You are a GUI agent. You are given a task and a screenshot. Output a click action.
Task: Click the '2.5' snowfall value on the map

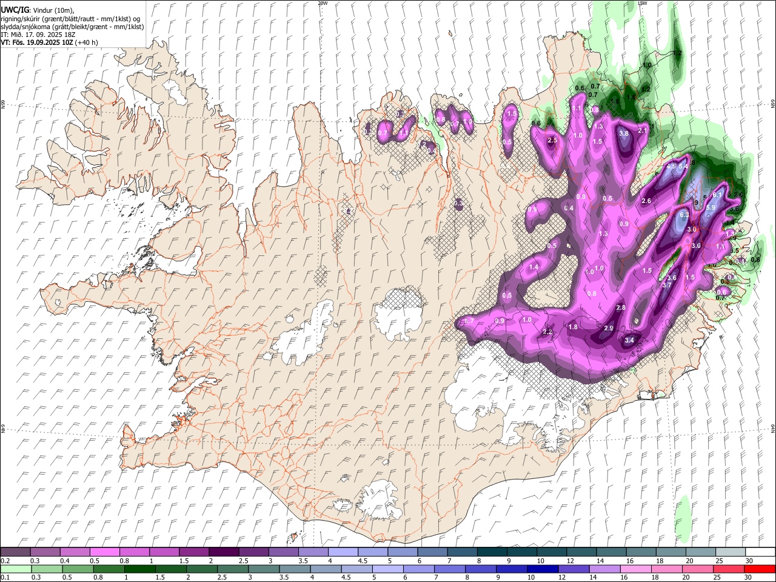(552, 140)
